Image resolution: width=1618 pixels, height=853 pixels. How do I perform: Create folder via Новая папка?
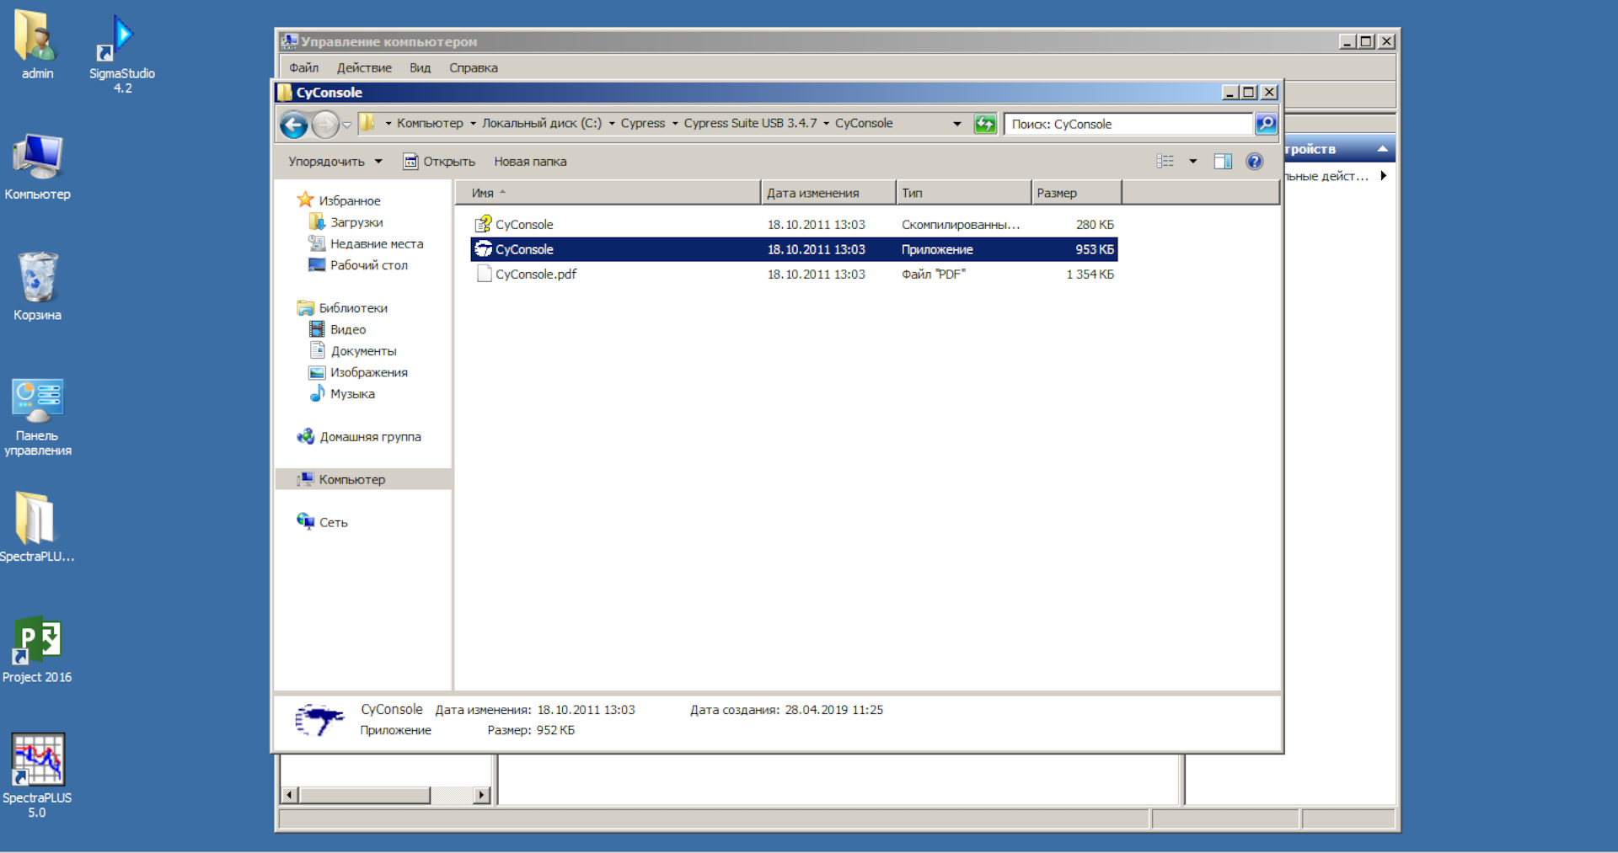click(x=530, y=161)
